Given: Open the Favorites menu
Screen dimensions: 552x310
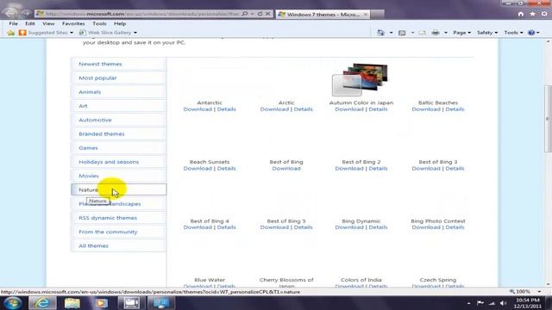Looking at the screenshot, I should click(x=73, y=23).
